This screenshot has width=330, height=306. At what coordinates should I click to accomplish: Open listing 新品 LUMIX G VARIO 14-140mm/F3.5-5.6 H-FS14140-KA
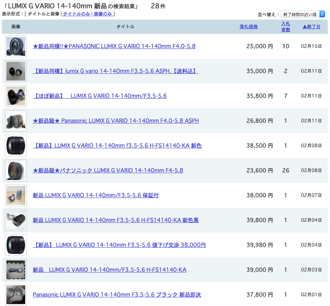point(110,269)
